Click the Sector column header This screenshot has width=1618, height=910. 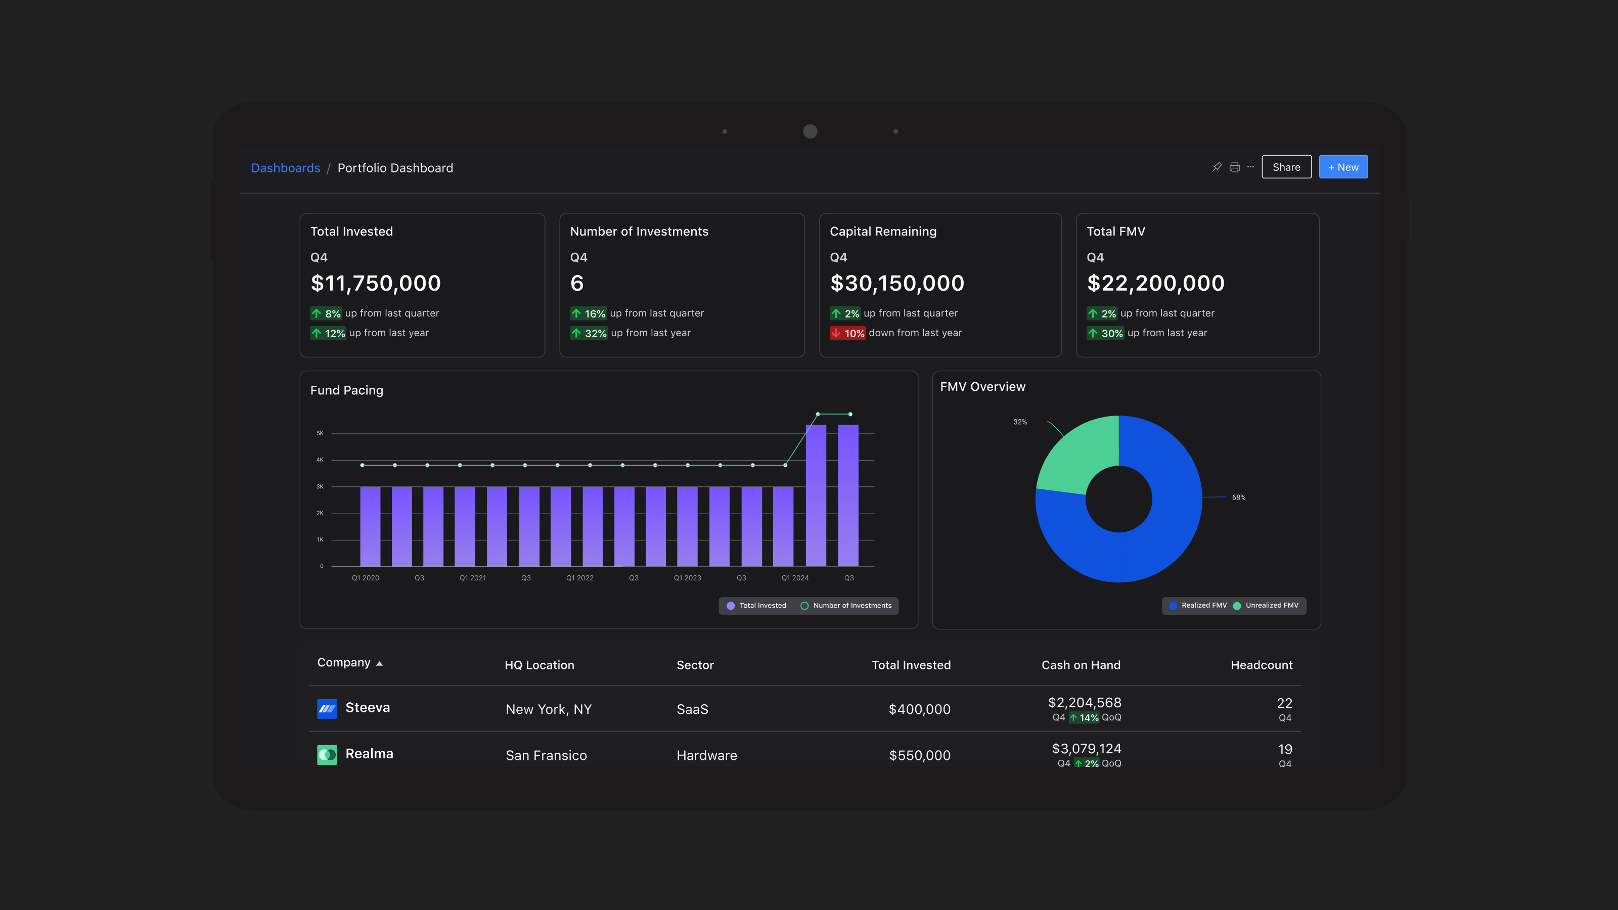(695, 665)
